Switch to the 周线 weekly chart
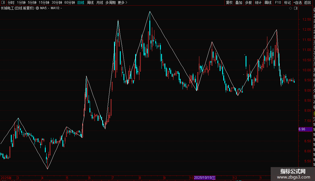This screenshot has width=315, height=181. [x=90, y=3]
